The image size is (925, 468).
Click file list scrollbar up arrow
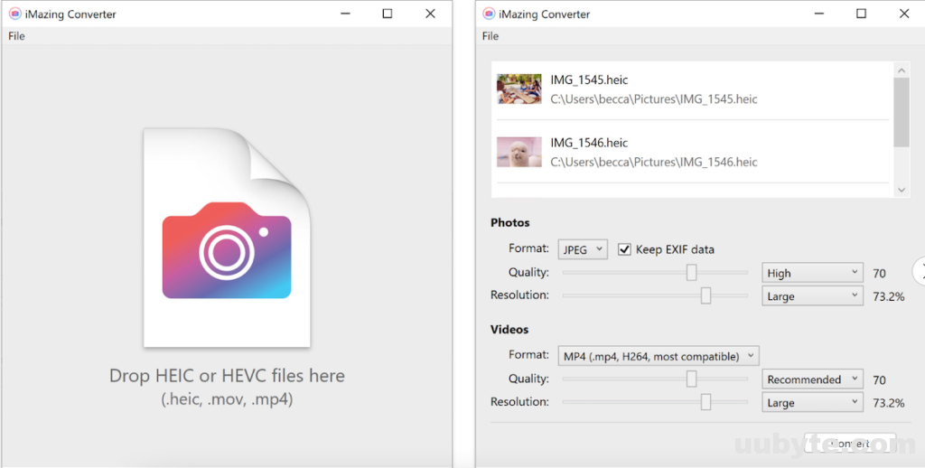902,70
